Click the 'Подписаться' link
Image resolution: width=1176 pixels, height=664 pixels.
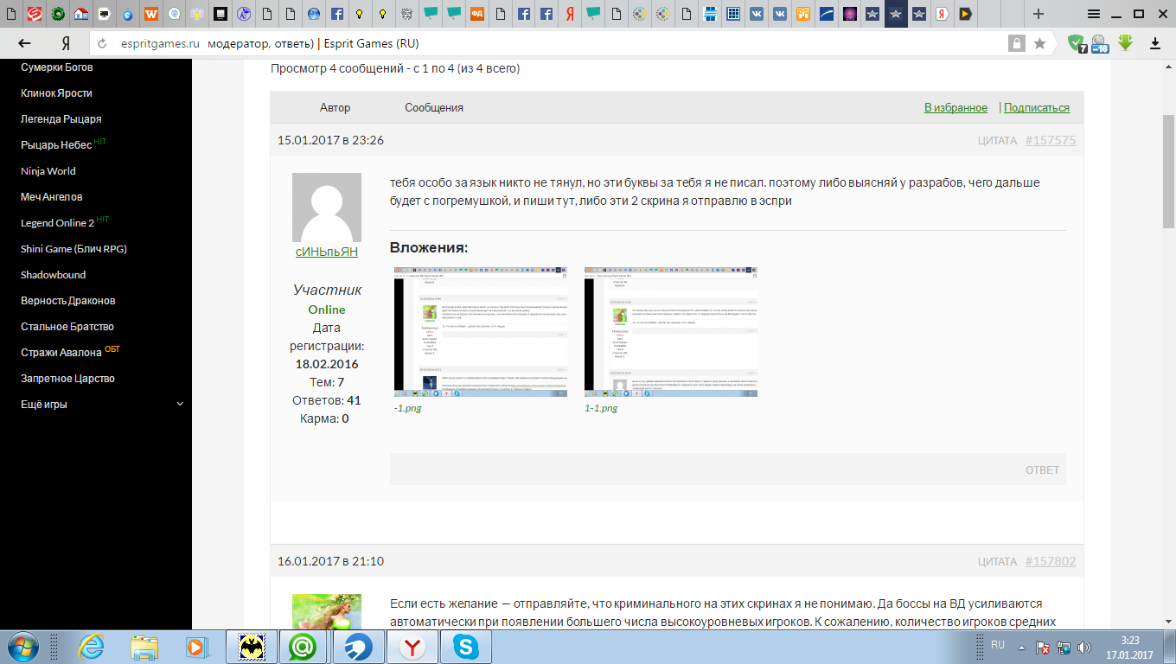[1036, 108]
